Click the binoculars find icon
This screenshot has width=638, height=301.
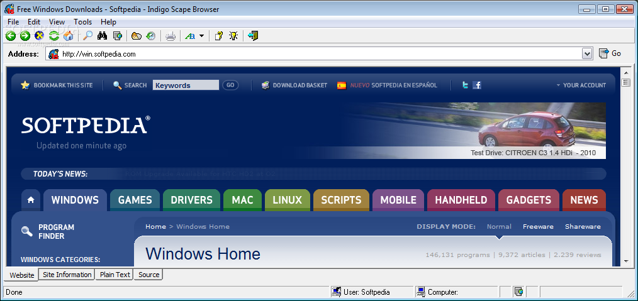coord(102,36)
